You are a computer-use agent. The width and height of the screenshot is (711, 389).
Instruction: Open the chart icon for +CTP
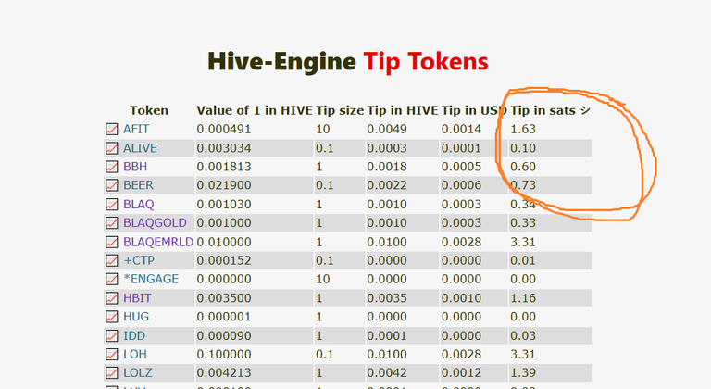click(111, 260)
